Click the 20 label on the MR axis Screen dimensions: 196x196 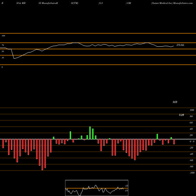click(191, 135)
